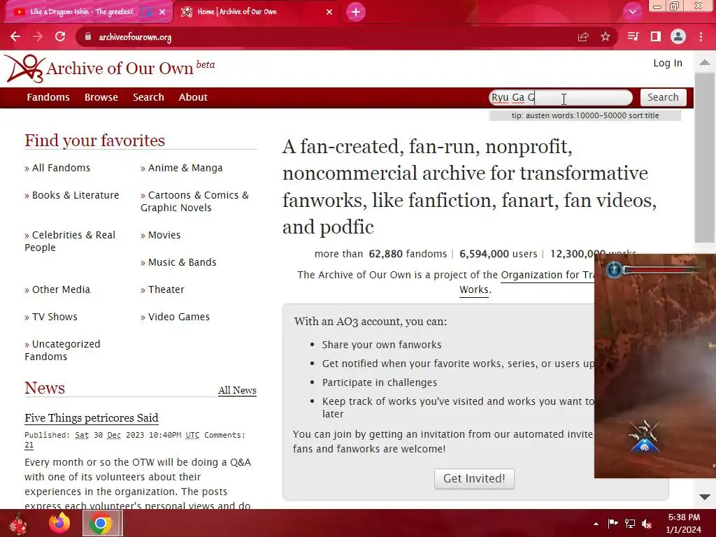This screenshot has height=537, width=716.
Task: Open a new tab with plus button
Action: point(356,12)
